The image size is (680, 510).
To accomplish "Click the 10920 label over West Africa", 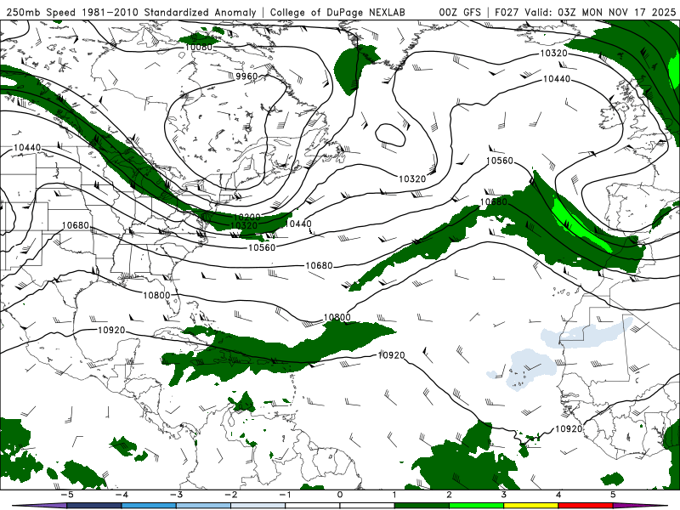I will (569, 428).
